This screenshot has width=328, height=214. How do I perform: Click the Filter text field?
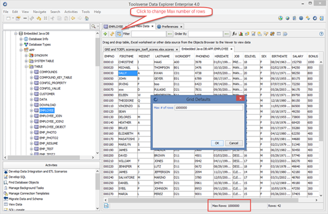(149, 34)
